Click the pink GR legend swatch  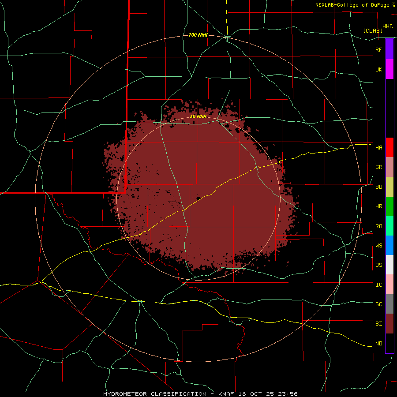tap(390, 167)
